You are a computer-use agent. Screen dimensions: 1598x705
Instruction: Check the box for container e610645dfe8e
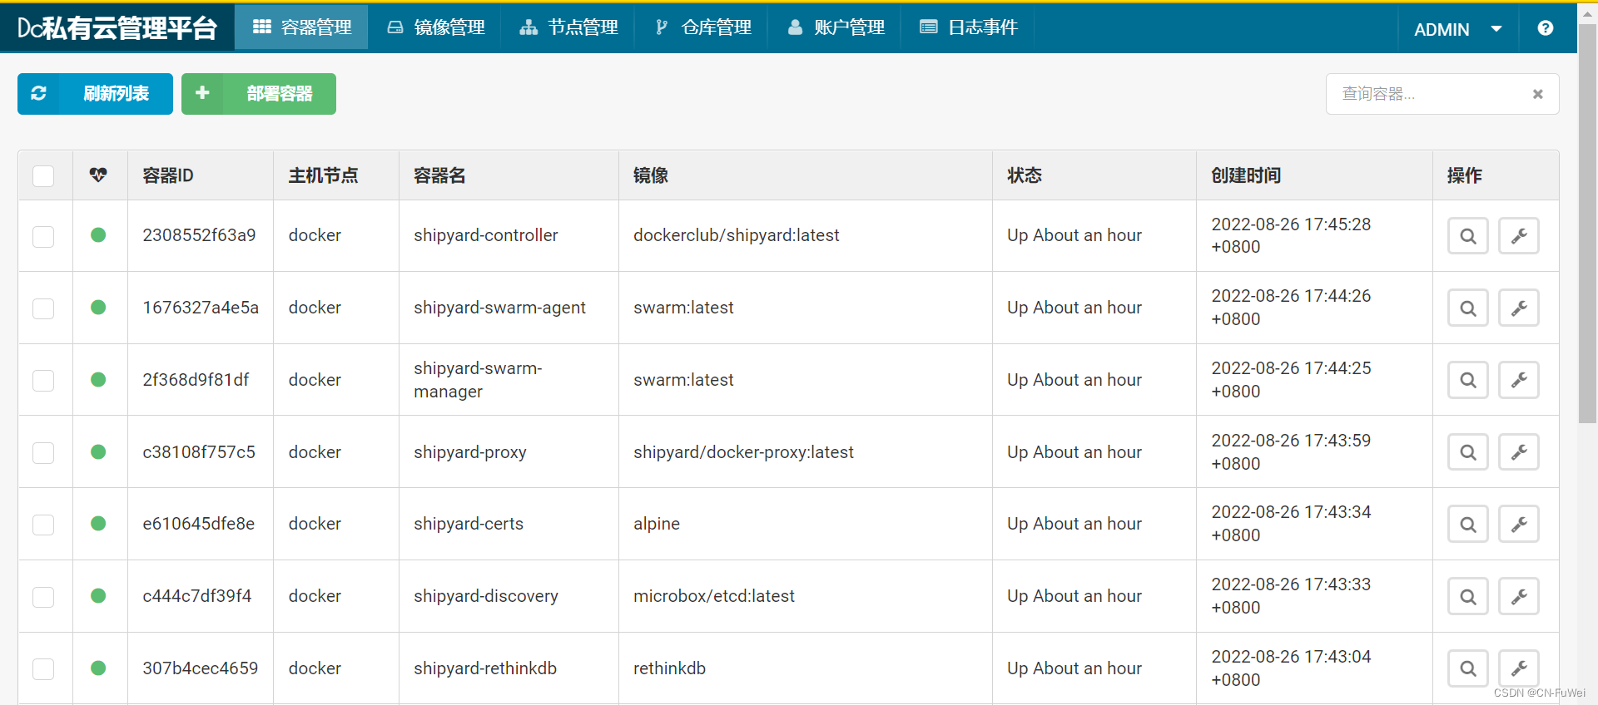coord(43,525)
